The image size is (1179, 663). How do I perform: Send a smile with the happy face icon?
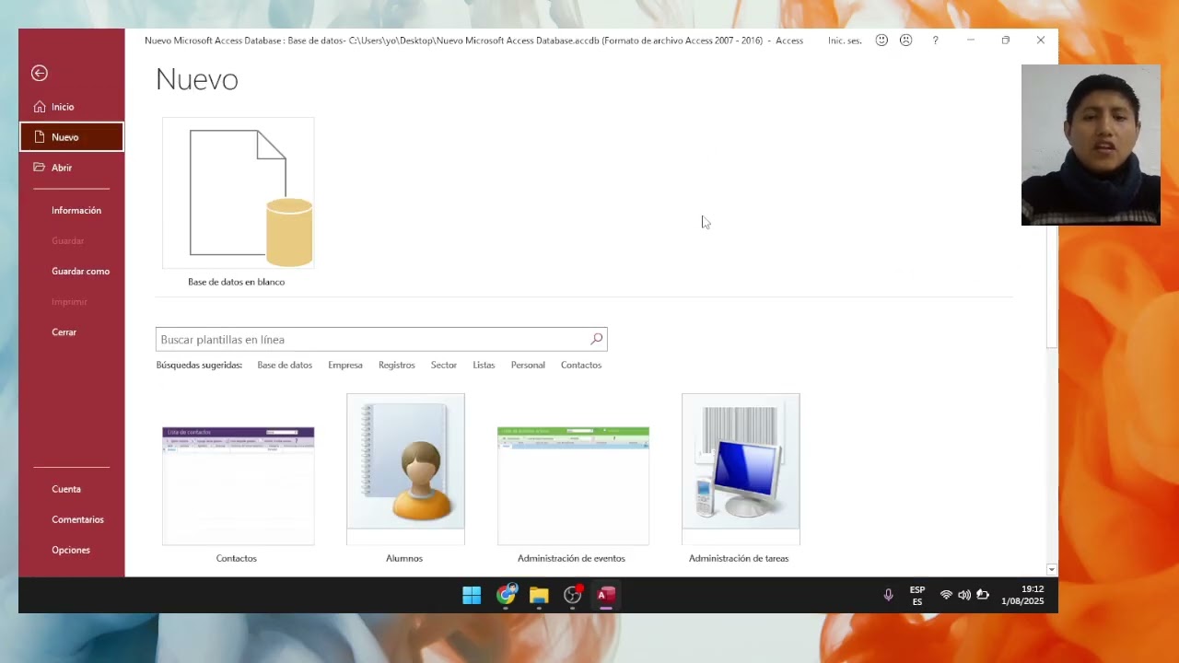pos(881,41)
